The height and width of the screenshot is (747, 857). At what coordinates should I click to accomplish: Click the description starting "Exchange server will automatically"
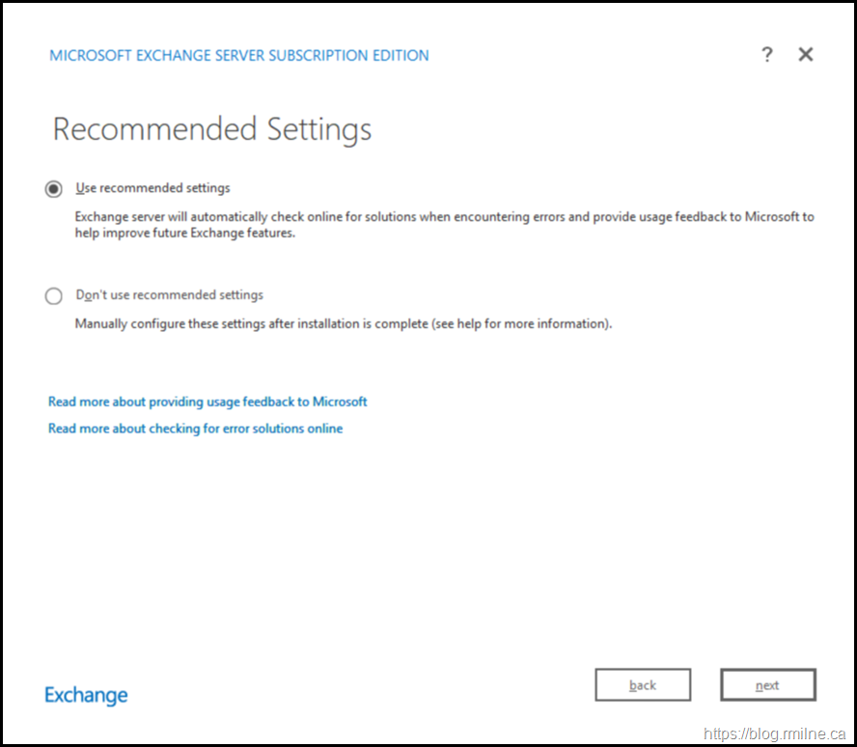(x=444, y=217)
